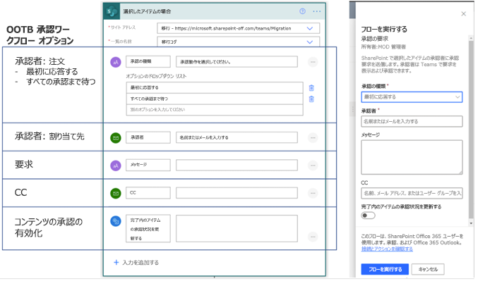Image resolution: width=478 pixels, height=281 pixels.
Task: Open the 承認の種類 dropdown in the run panel
Action: [x=412, y=97]
